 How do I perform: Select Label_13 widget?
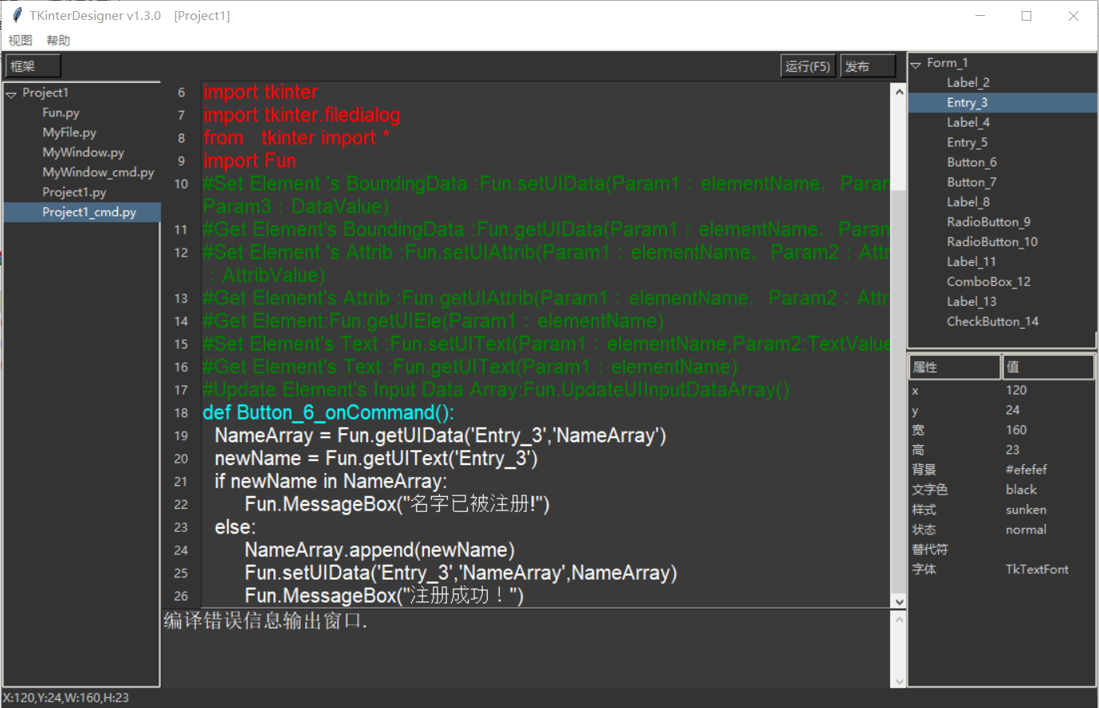[x=971, y=302]
